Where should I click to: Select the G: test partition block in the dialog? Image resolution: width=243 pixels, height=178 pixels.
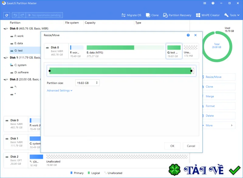coord(174,51)
